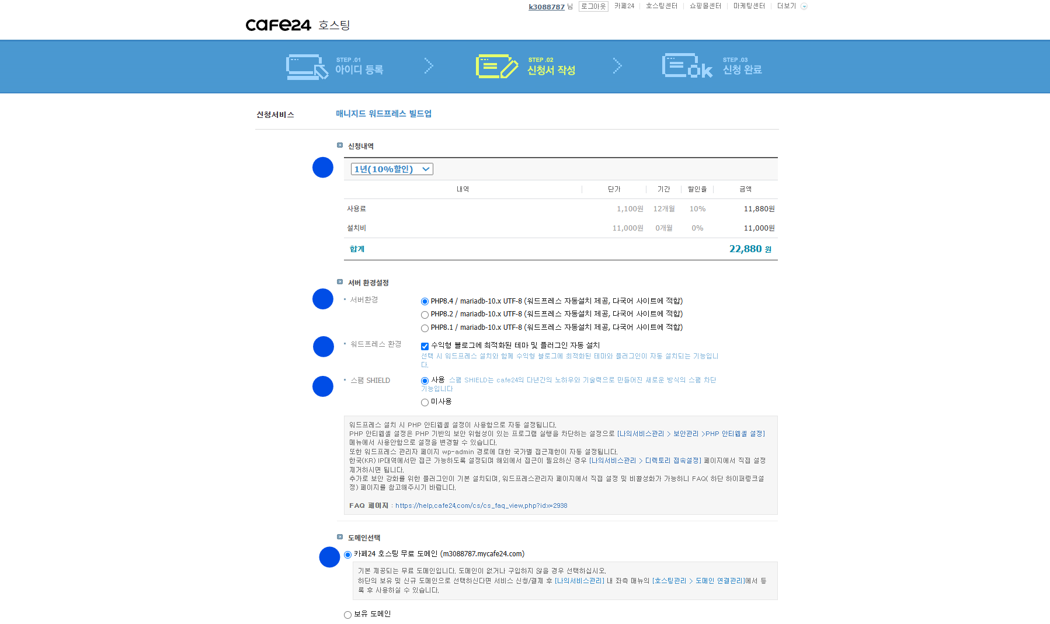Click the 디렉토리 접속설정 link
The height and width of the screenshot is (624, 1050).
(672, 461)
